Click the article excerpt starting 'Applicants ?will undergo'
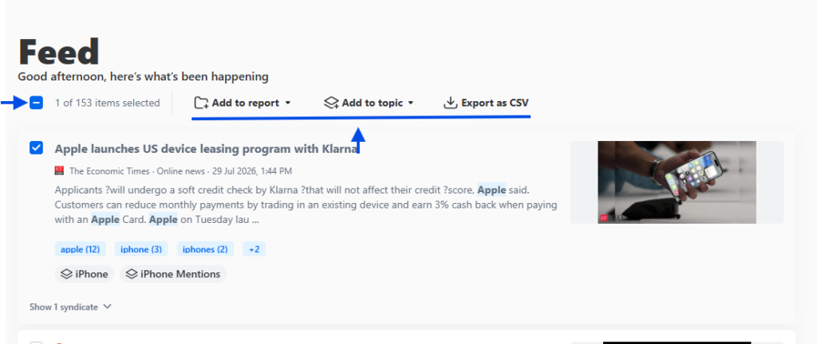 coord(306,205)
